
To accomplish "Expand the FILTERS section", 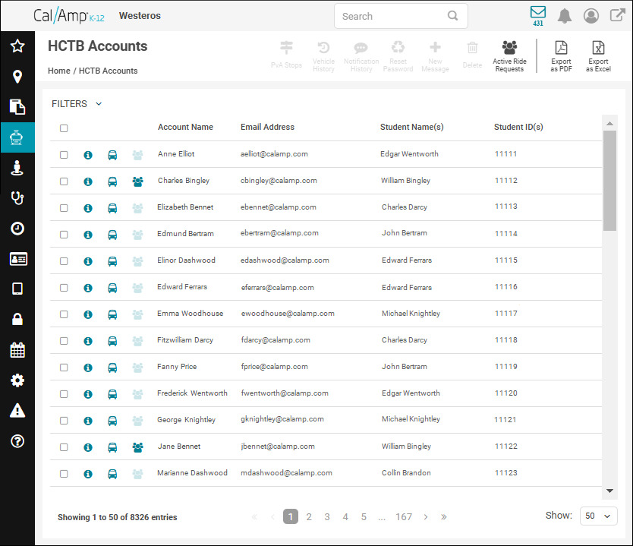I will point(77,104).
